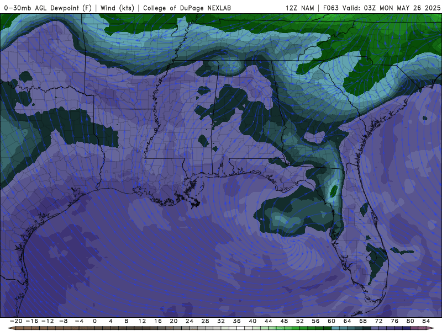Click the 8 value on the color scale
Screen dimensions: 442x331
pos(127,321)
